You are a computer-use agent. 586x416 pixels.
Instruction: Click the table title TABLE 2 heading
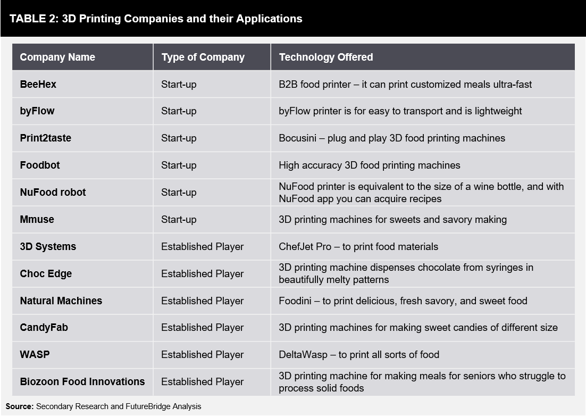click(x=156, y=19)
